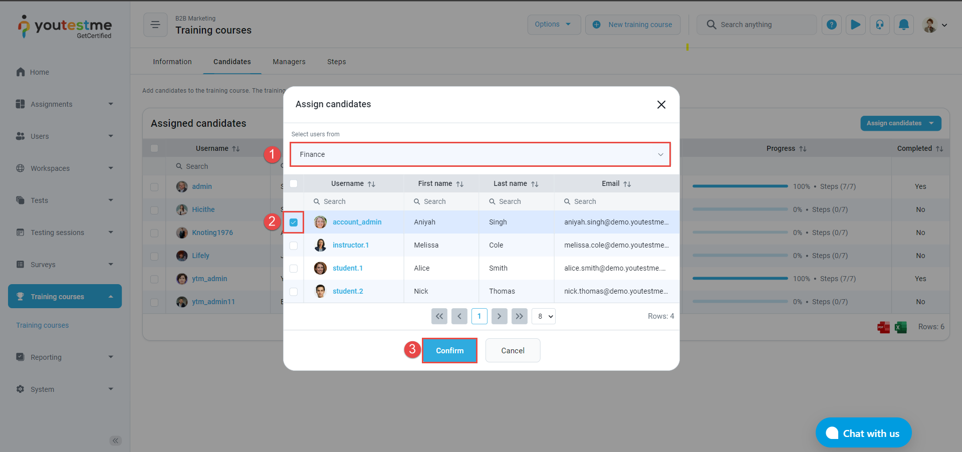Open the notifications bell icon
The height and width of the screenshot is (452, 962).
pos(904,25)
